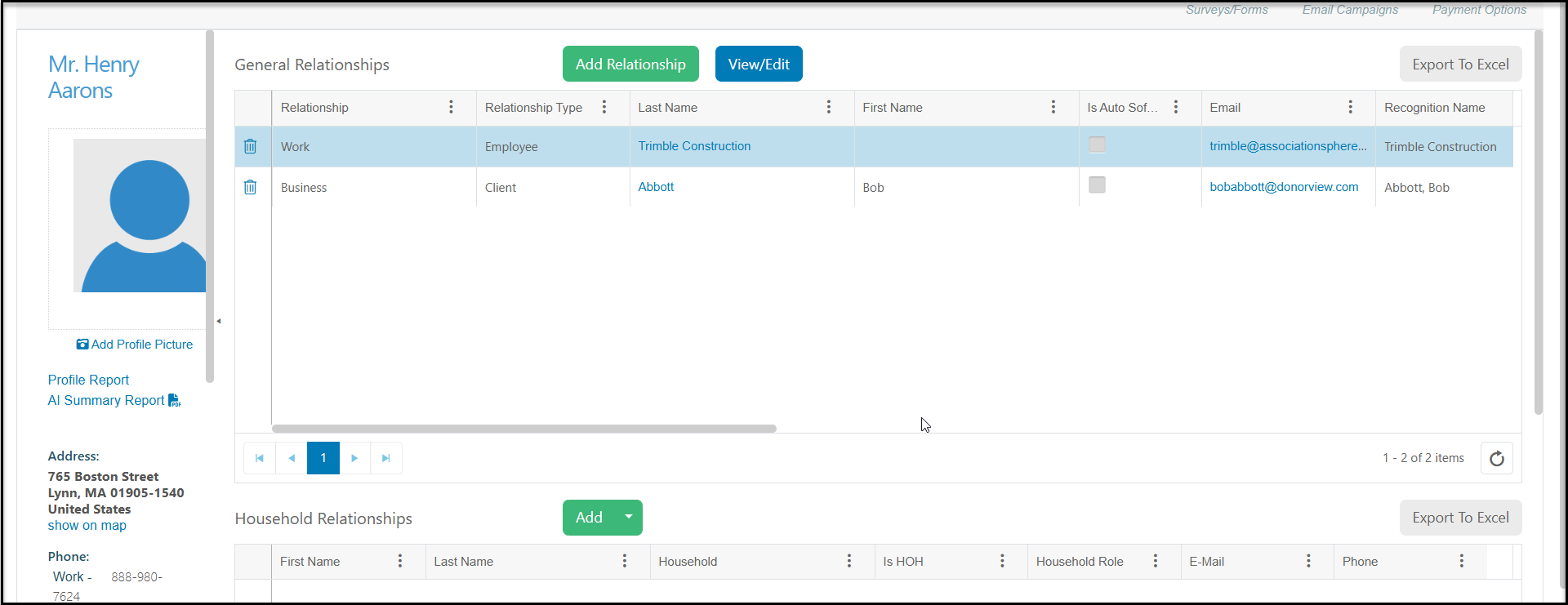Open Is HOH column options menu
The image size is (1568, 605).
coord(1003,561)
